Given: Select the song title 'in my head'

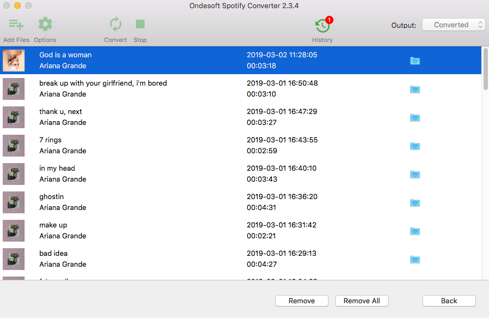Looking at the screenshot, I should pyautogui.click(x=57, y=169).
